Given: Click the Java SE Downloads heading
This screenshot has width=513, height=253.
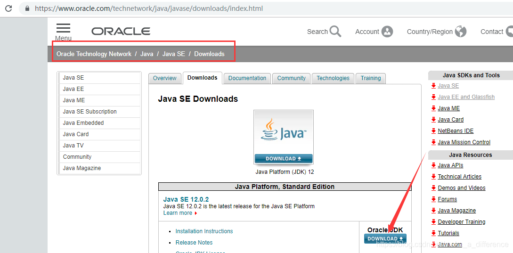Looking at the screenshot, I should [198, 98].
